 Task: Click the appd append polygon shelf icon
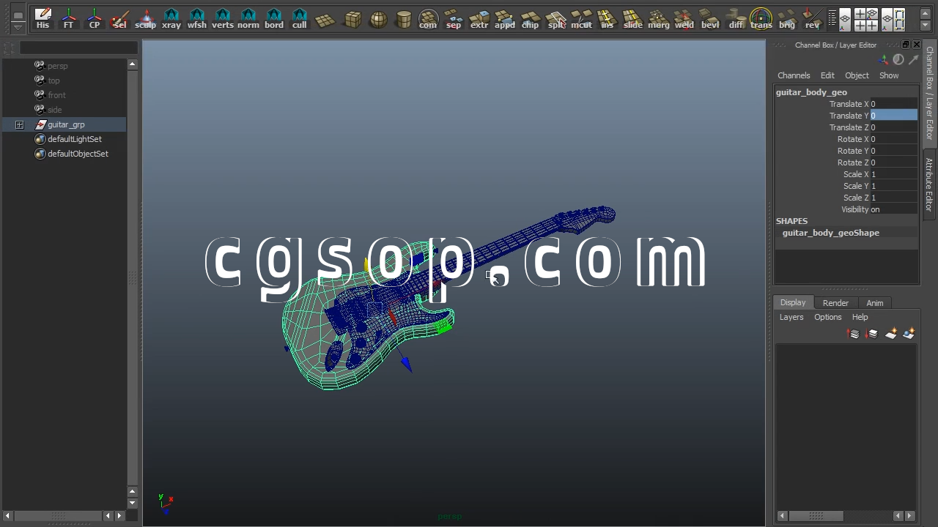[x=505, y=19]
